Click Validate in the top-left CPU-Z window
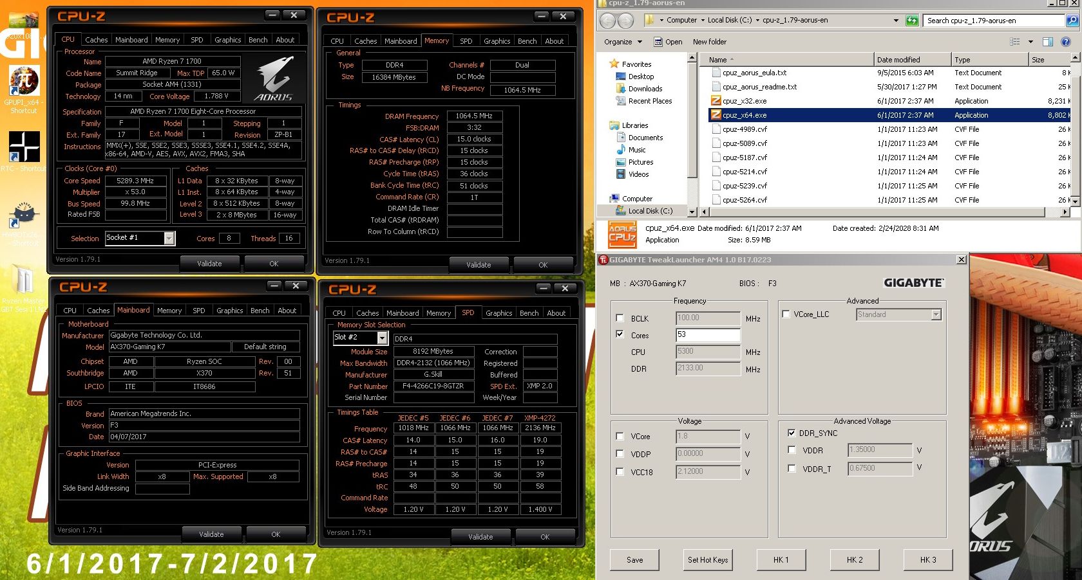 209,264
